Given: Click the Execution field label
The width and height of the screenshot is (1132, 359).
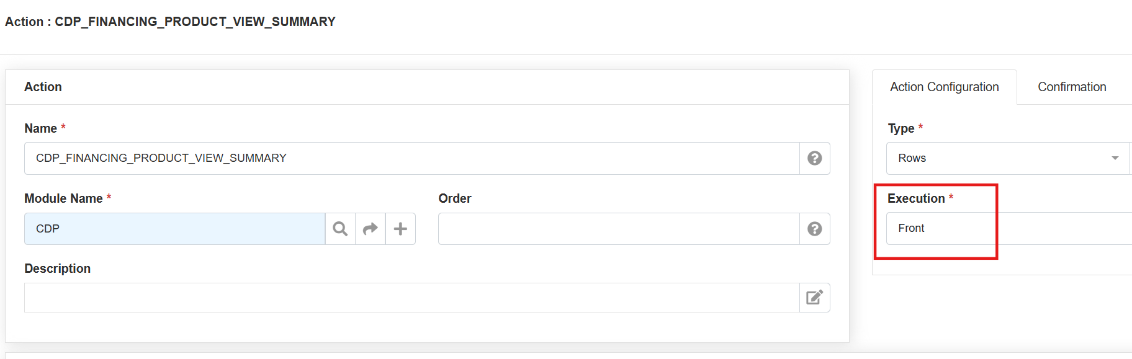Looking at the screenshot, I should [x=915, y=198].
